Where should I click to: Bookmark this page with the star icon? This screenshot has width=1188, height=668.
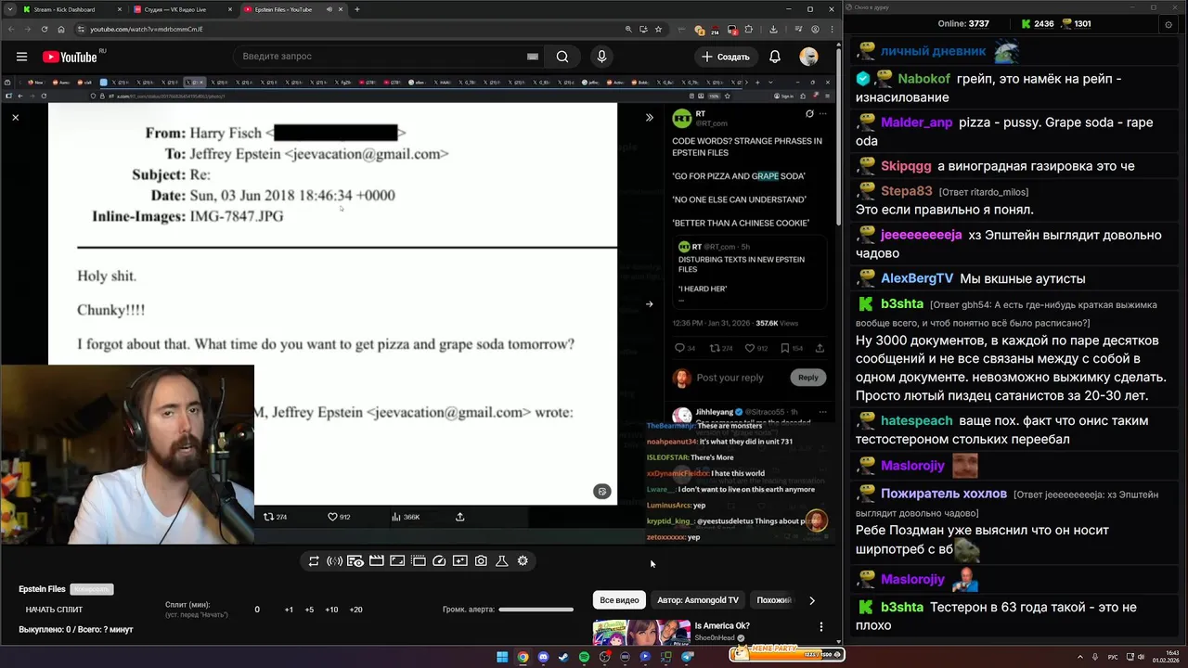click(658, 29)
